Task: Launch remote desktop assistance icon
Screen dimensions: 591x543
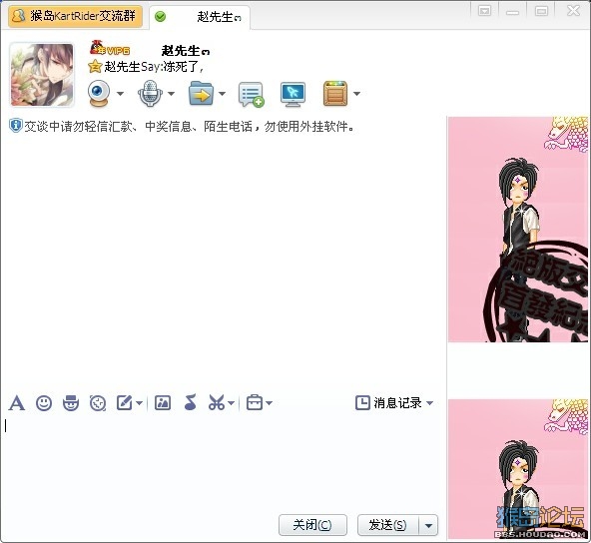Action: (x=293, y=94)
